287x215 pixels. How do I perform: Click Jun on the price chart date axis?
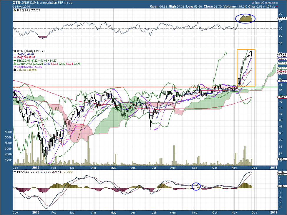tap(133, 167)
